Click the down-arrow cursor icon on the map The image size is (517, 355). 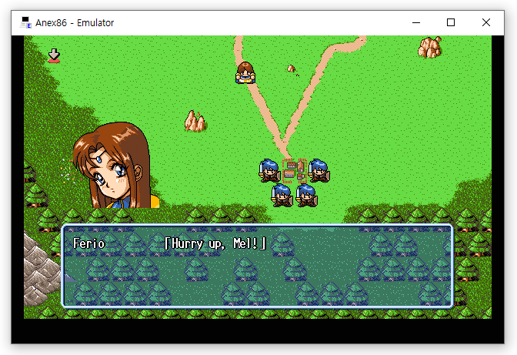(54, 55)
